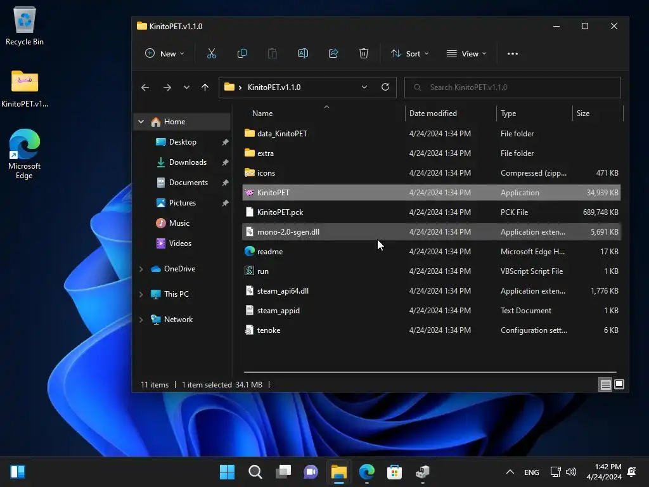Viewport: 649px width, 487px height.
Task: Go back with the left arrow
Action: [145, 88]
